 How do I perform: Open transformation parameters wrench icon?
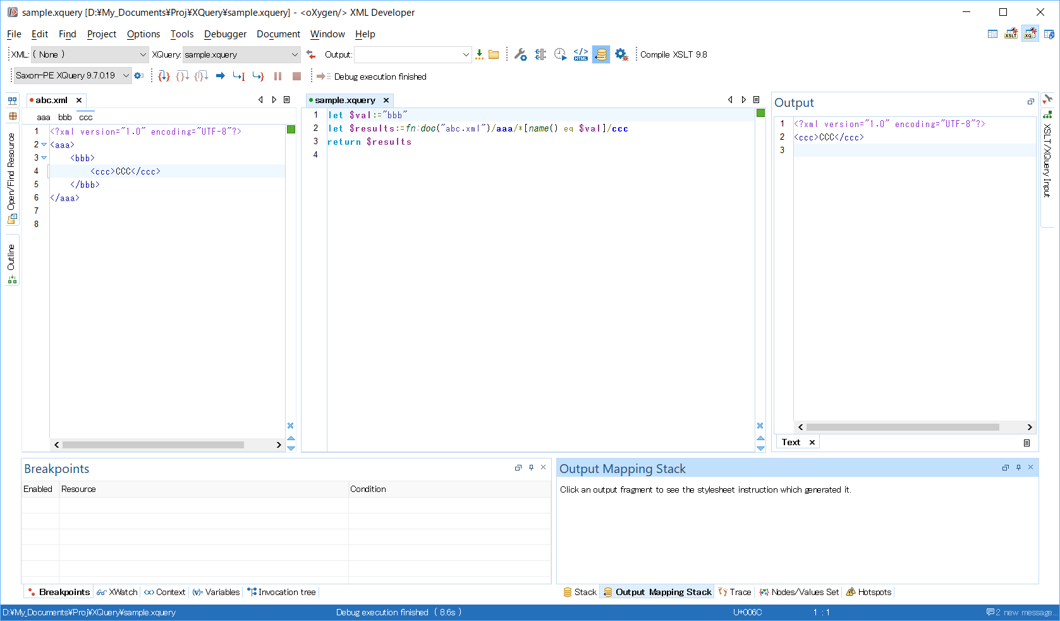point(520,55)
